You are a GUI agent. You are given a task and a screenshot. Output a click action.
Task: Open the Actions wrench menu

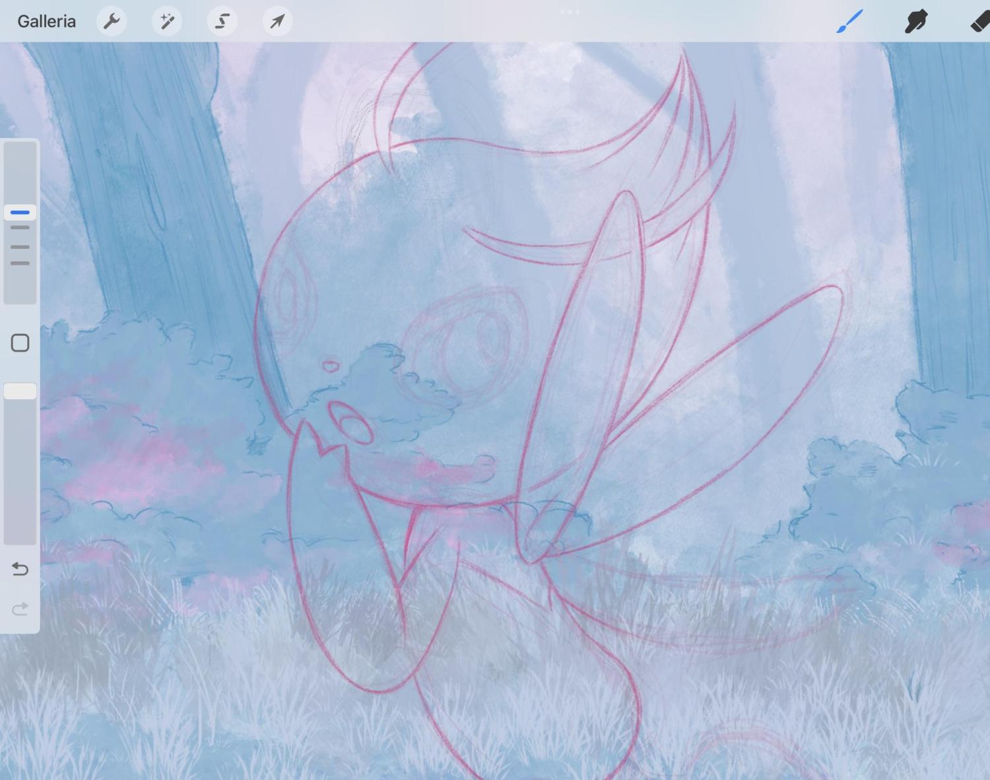(x=112, y=21)
